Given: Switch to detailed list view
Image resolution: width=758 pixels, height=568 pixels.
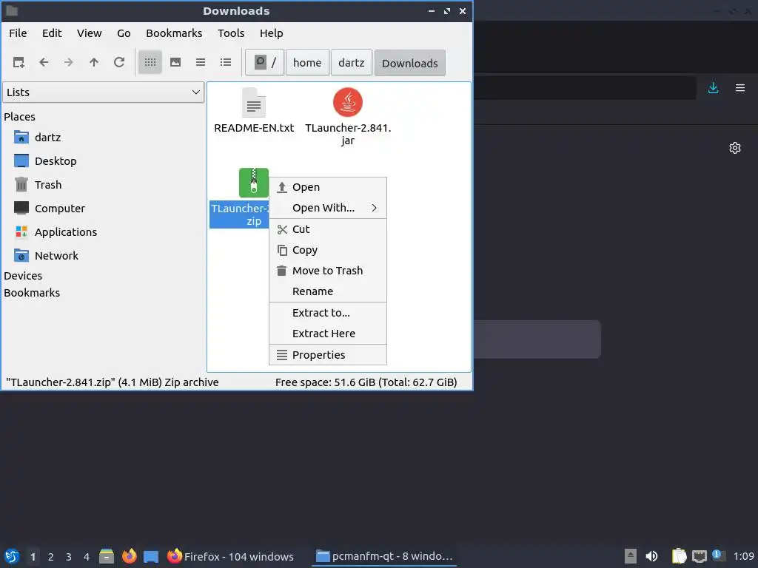Looking at the screenshot, I should tap(226, 62).
